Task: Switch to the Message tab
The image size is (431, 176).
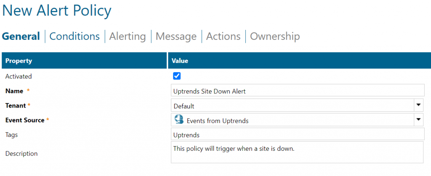Action: pos(176,37)
